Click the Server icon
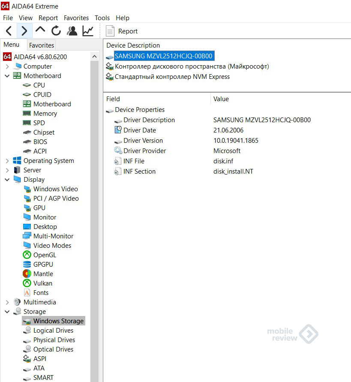Viewport: 351px width, 382px height. coord(17,170)
